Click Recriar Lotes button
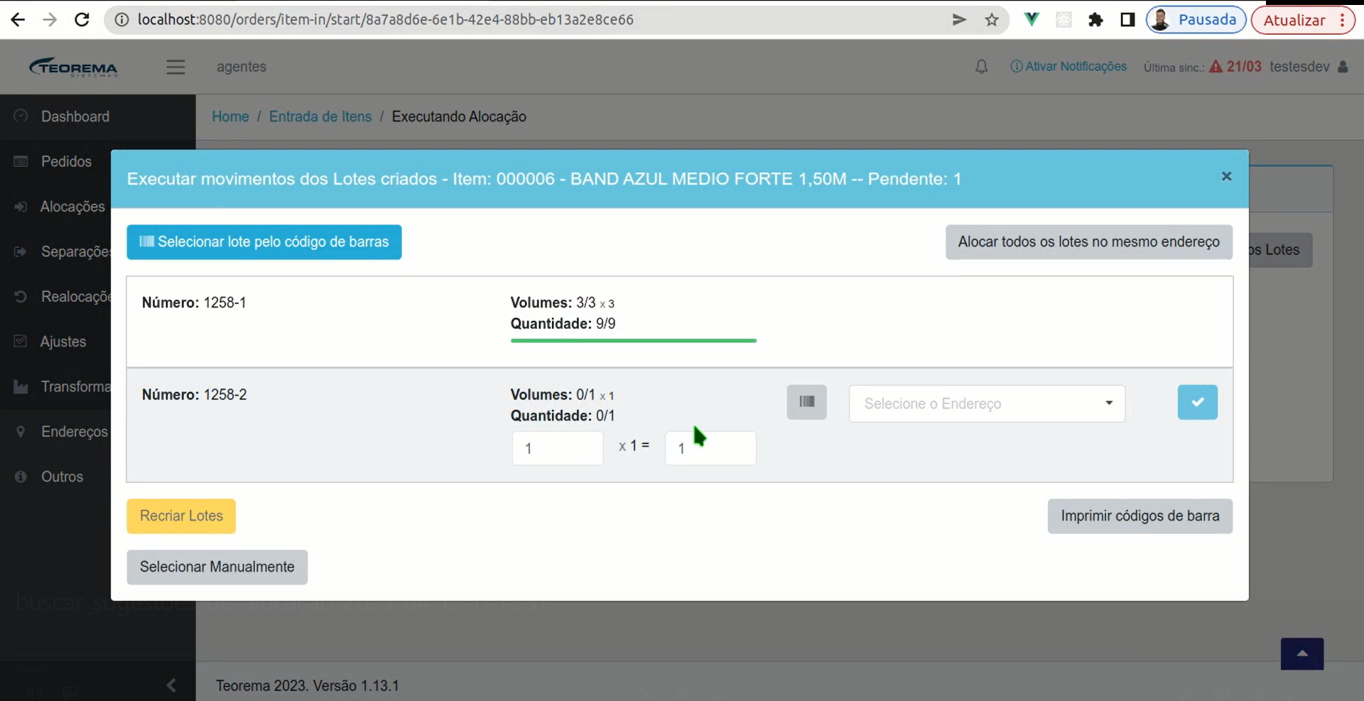 181,516
